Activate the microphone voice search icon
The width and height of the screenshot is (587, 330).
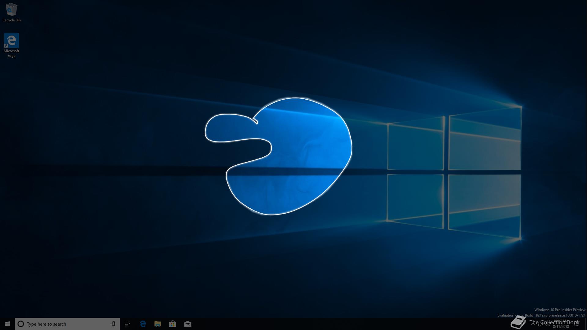click(x=113, y=324)
